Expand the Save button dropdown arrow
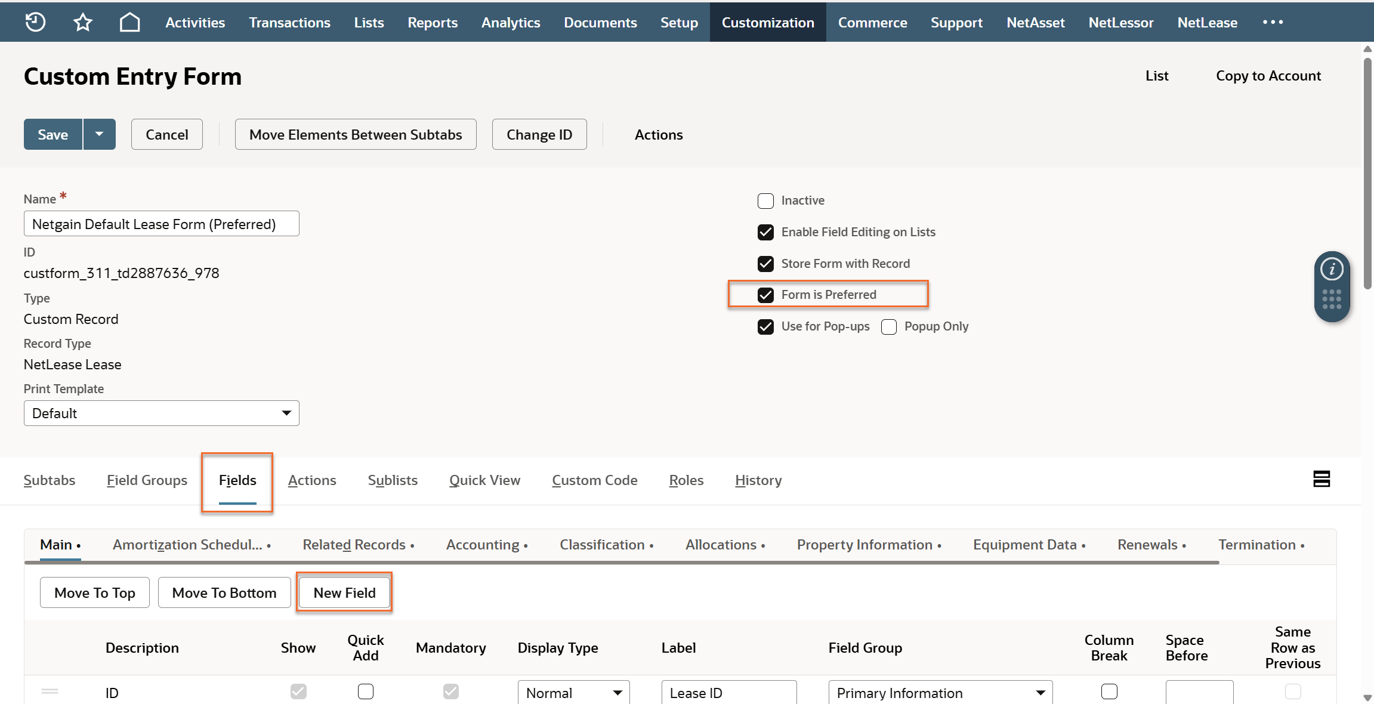 point(100,134)
